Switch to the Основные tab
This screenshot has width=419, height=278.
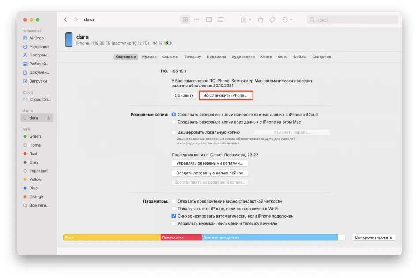pos(125,56)
